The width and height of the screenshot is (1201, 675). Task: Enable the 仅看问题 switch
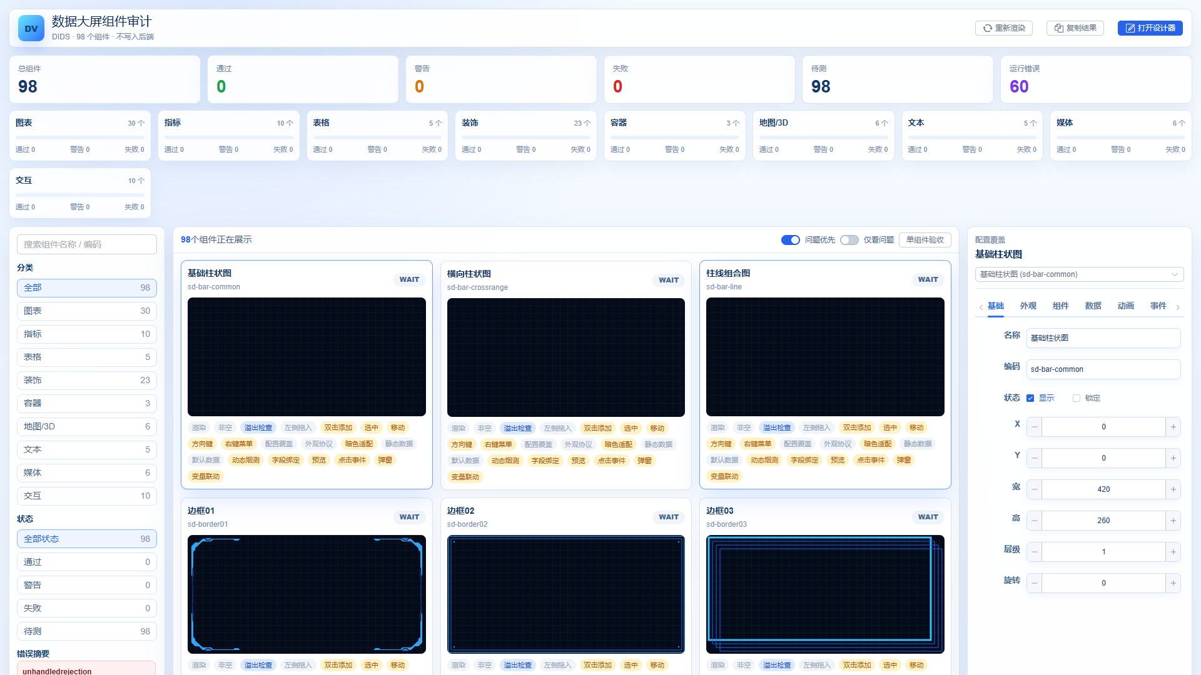pyautogui.click(x=849, y=240)
